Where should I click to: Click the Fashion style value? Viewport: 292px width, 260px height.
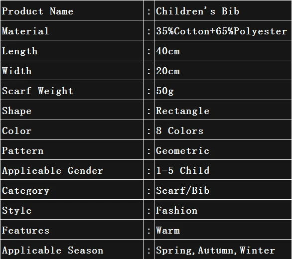(176, 210)
